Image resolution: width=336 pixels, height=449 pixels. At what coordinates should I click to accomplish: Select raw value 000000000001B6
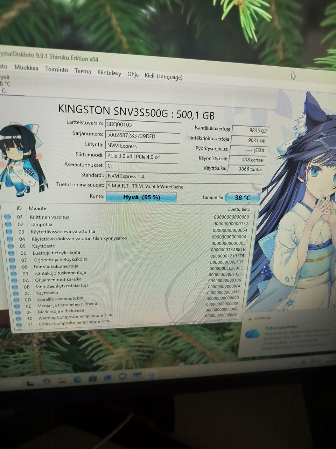click(x=225, y=280)
